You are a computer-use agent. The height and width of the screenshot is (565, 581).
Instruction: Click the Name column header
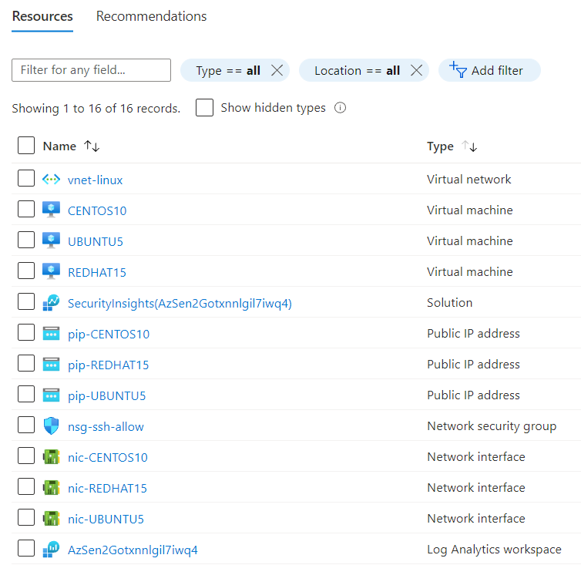[x=59, y=146]
